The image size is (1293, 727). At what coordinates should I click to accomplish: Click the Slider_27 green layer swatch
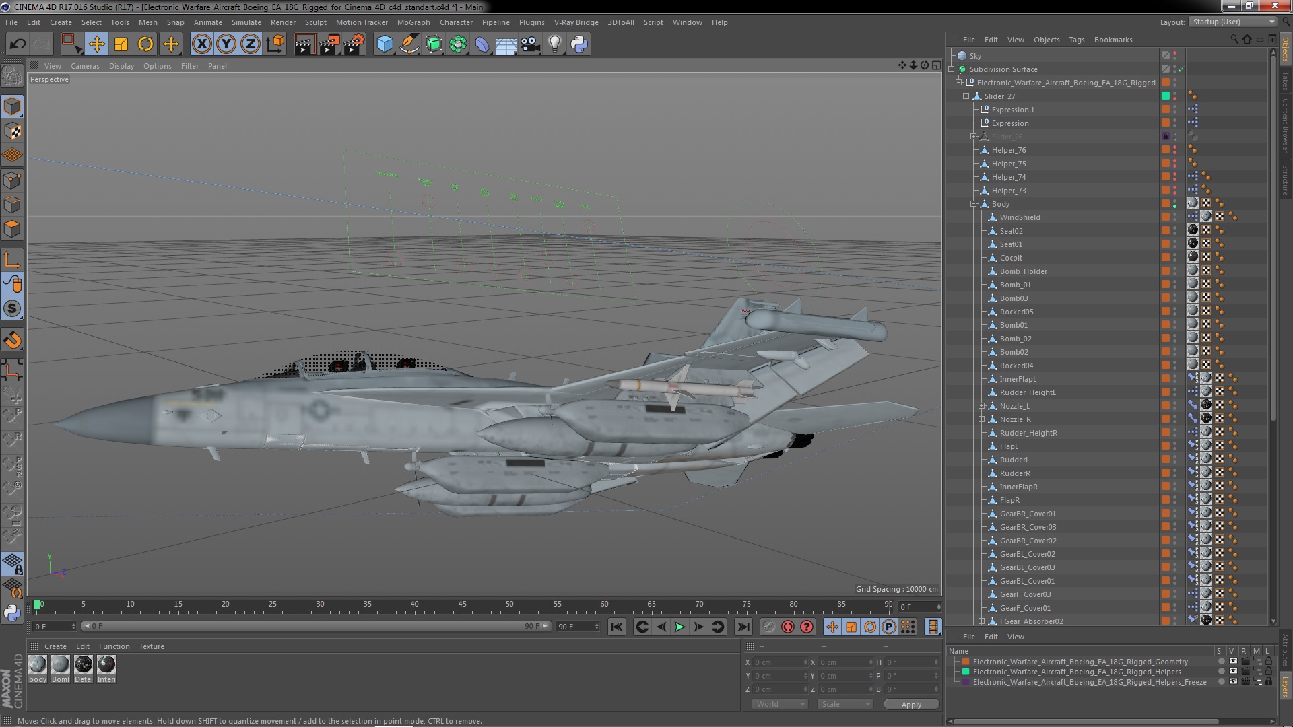point(1166,96)
